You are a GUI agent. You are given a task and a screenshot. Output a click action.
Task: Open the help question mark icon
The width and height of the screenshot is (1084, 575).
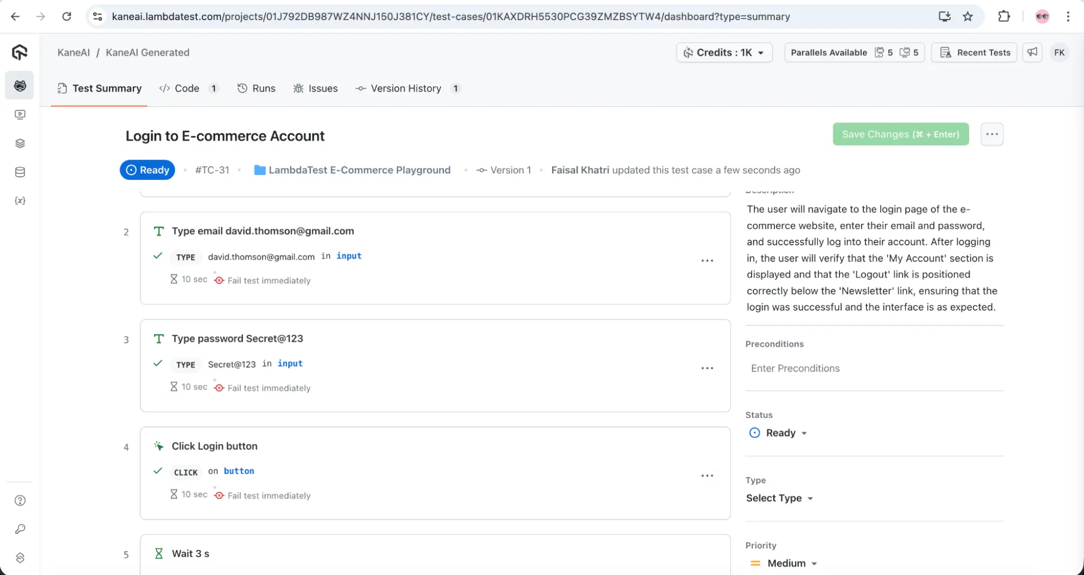coord(20,500)
